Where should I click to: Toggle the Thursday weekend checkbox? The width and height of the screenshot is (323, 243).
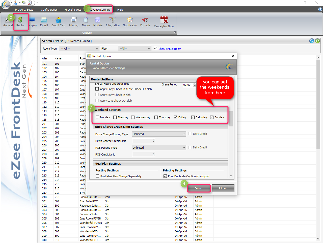pyautogui.click(x=156, y=117)
